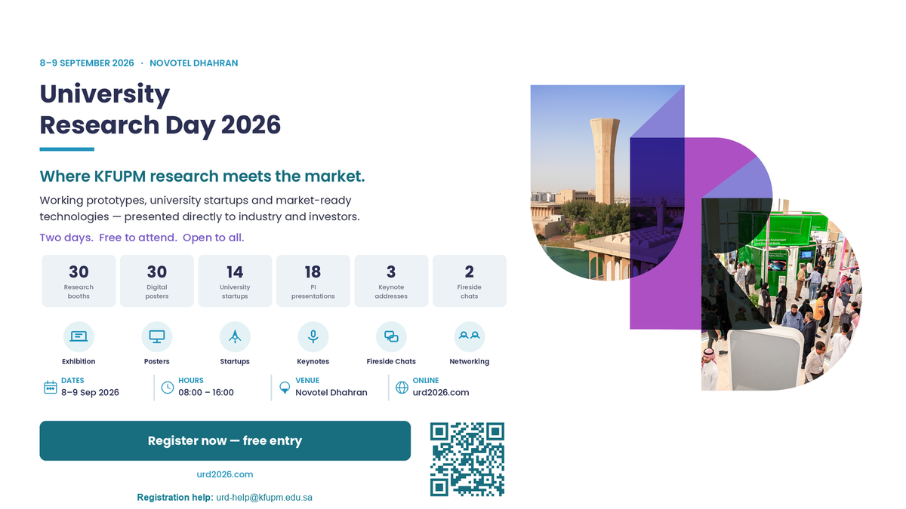Click the Fireside Chats label text
Viewport: 906px width, 509px height.
[391, 361]
